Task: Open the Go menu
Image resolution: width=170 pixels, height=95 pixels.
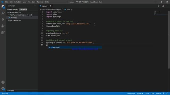Action: click(29, 2)
